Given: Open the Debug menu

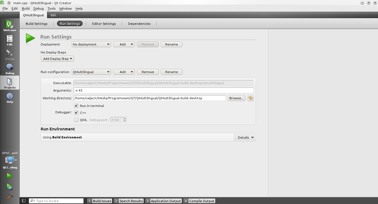Looking at the screenshot, I should click(x=38, y=9).
